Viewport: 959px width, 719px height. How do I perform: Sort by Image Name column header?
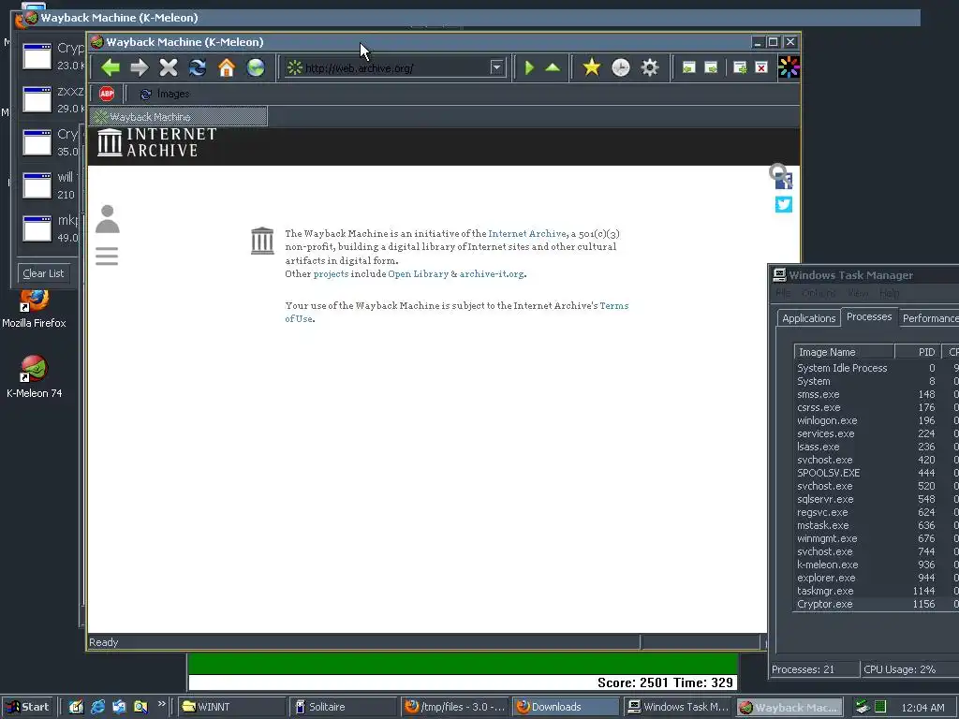click(844, 352)
